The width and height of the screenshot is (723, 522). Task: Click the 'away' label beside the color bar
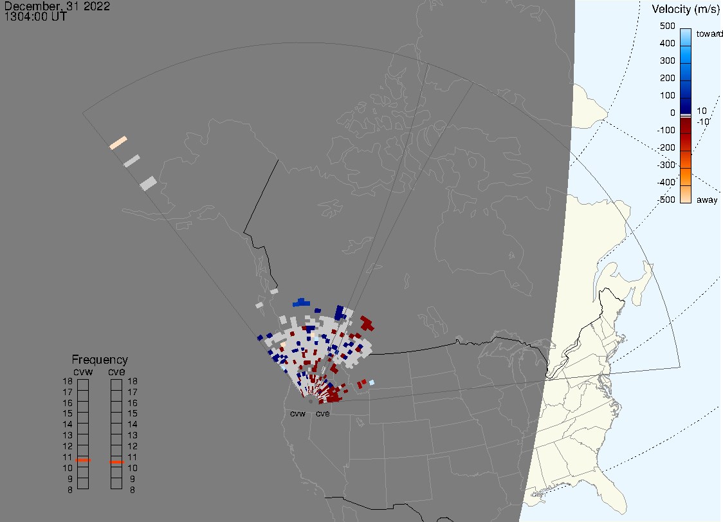(707, 200)
